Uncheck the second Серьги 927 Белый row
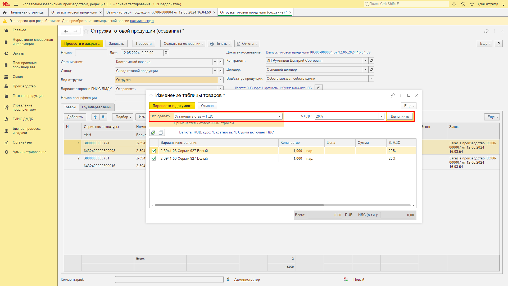The image size is (508, 286). pos(154,159)
